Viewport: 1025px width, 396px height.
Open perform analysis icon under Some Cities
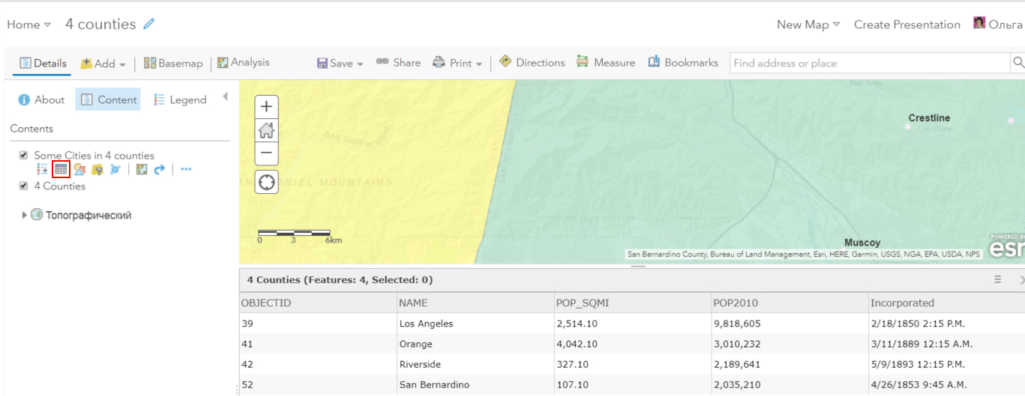click(x=141, y=170)
